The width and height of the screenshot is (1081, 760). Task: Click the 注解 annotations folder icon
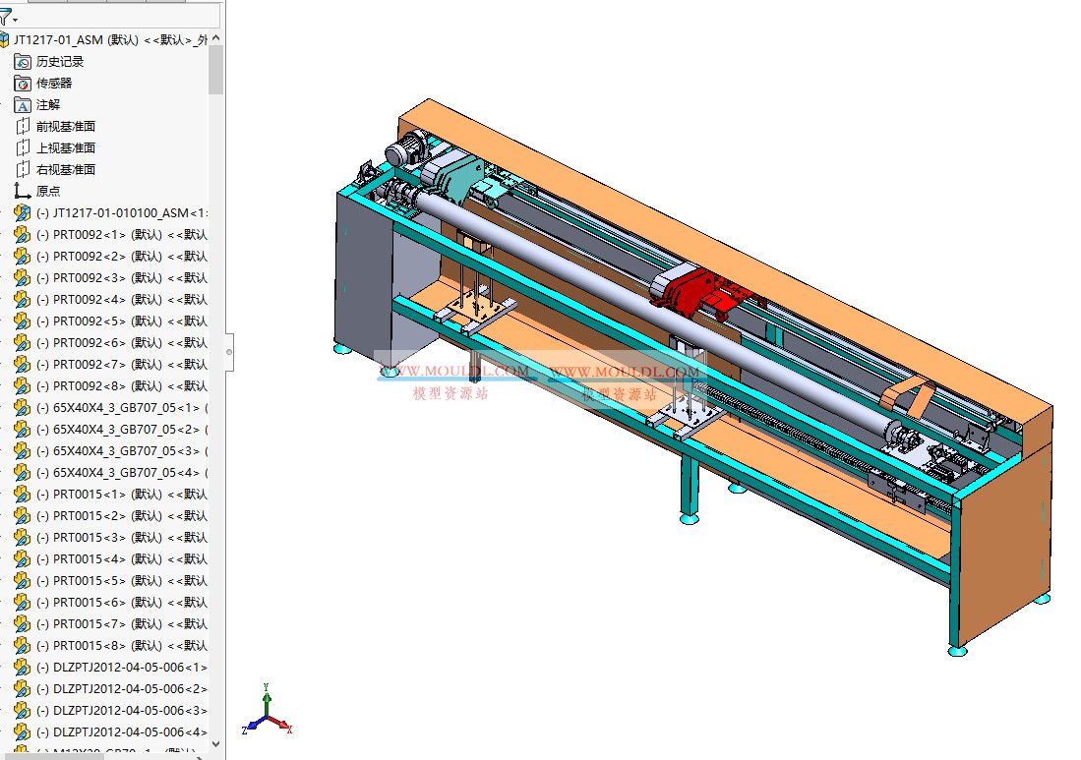coord(21,104)
